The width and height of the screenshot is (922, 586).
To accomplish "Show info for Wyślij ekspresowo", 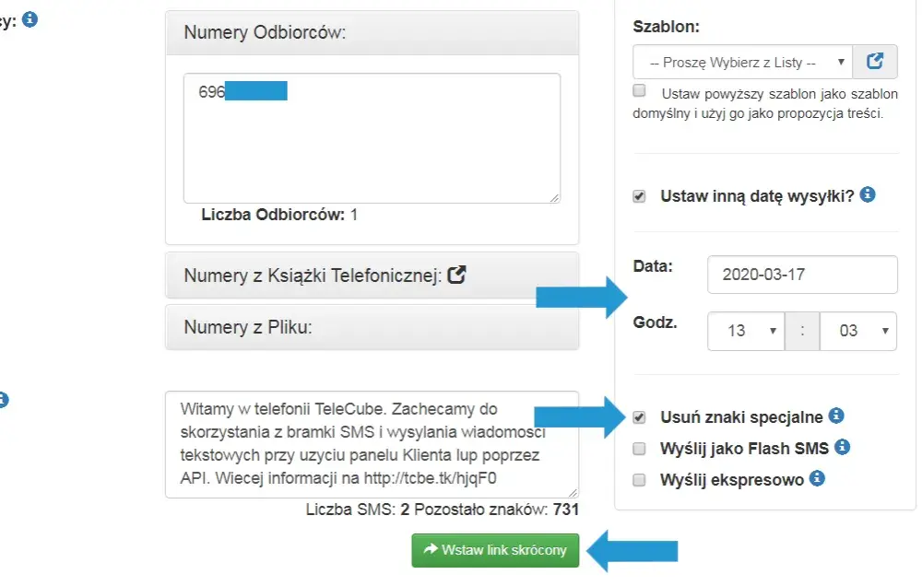I will point(817,478).
